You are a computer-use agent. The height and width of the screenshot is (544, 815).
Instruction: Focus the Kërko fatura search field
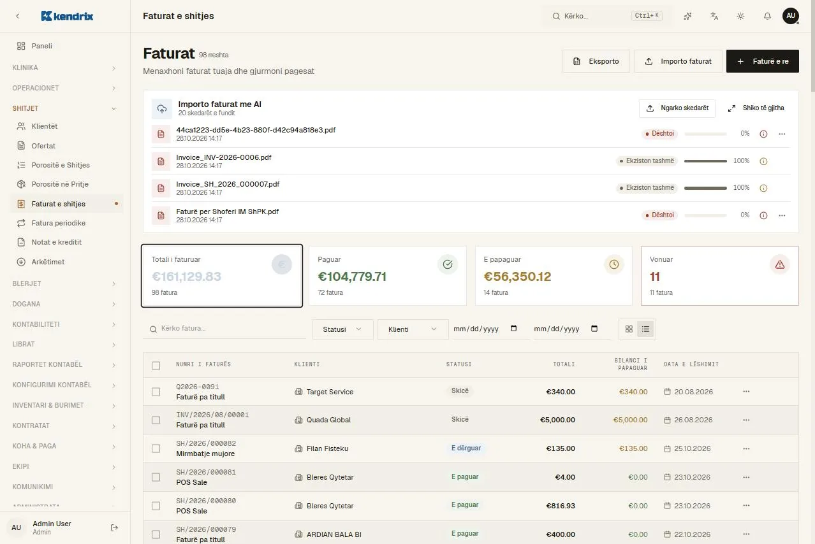(x=225, y=329)
